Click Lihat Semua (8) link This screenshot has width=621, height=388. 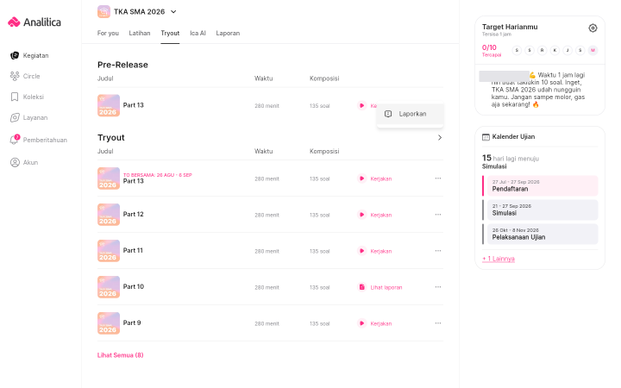(x=121, y=355)
